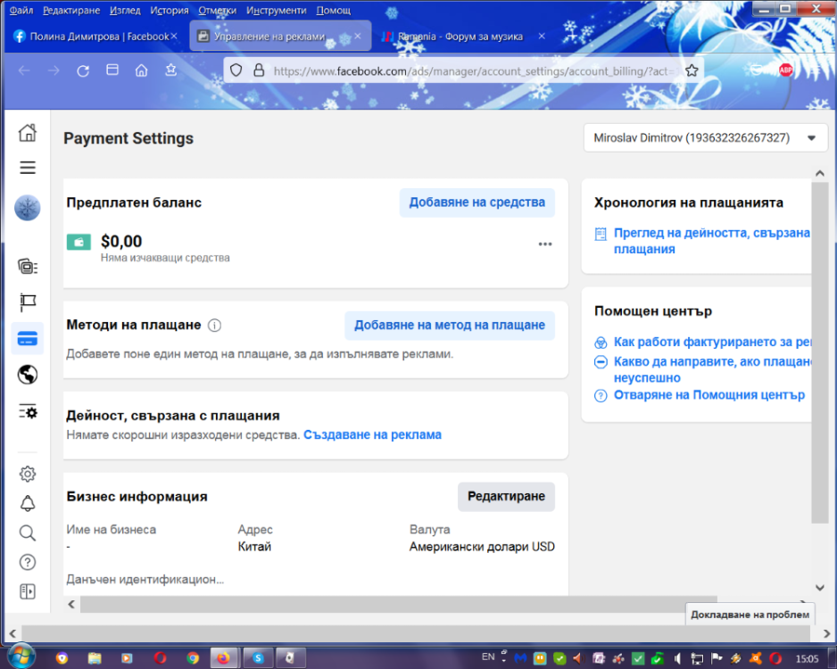837x669 pixels.
Task: Click the shield tracking protection icon
Action: click(236, 70)
